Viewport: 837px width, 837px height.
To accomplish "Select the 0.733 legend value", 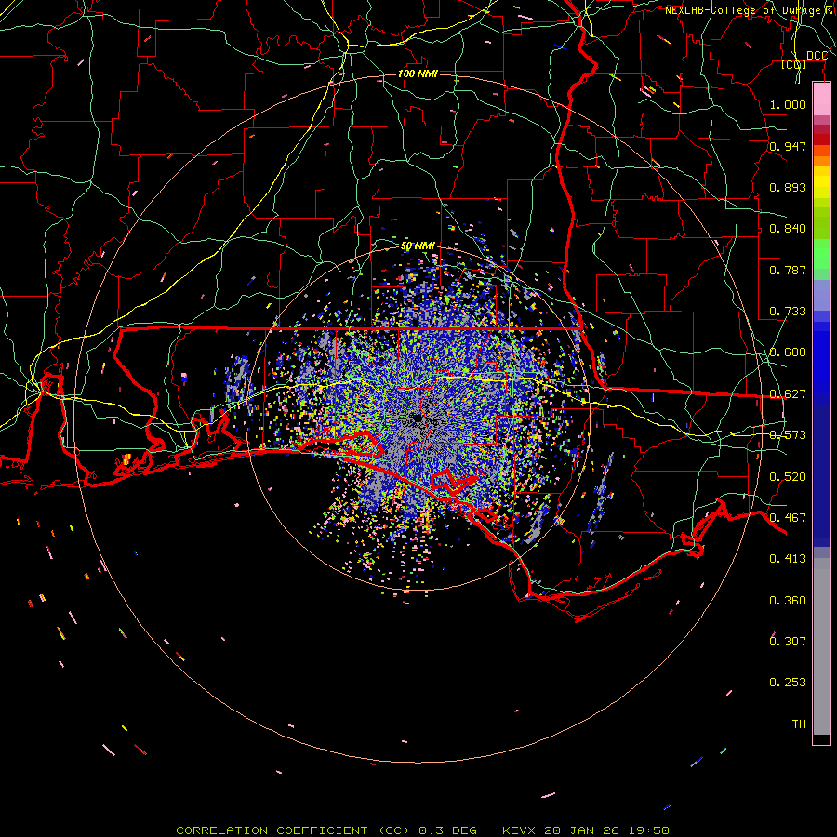I will (x=788, y=312).
